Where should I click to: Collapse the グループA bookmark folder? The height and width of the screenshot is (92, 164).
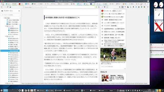(6, 26)
